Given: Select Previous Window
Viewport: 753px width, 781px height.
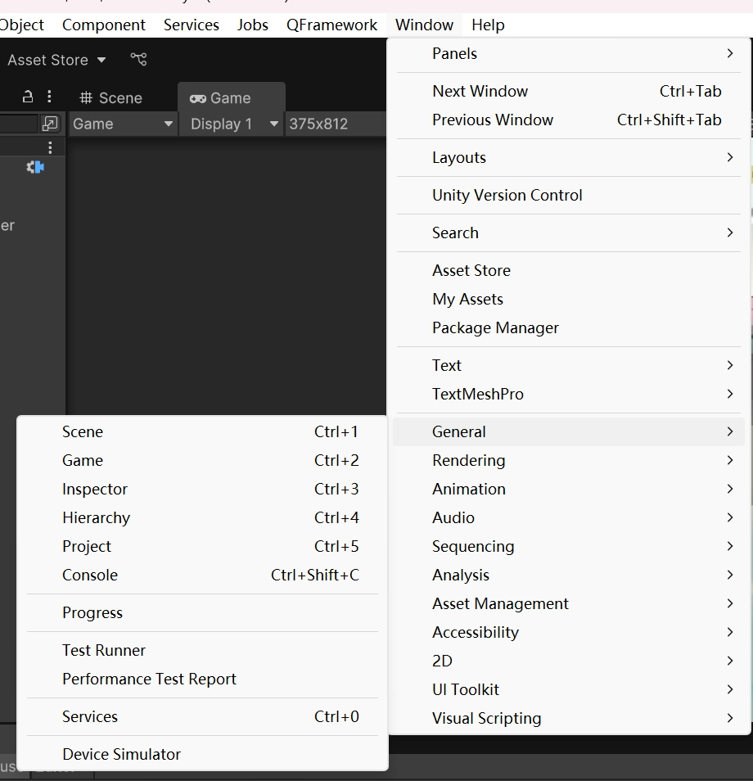Looking at the screenshot, I should (x=569, y=120).
